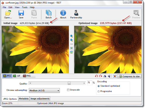
Task: Flip the image horizontally
Action: (x=105, y=76)
